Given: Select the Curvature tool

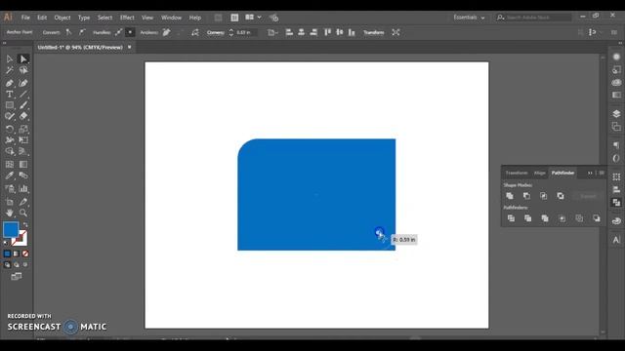Looking at the screenshot, I should click(x=23, y=83).
